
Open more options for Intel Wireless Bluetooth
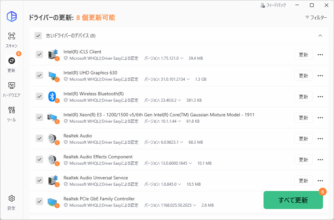pyautogui.click(x=320, y=97)
